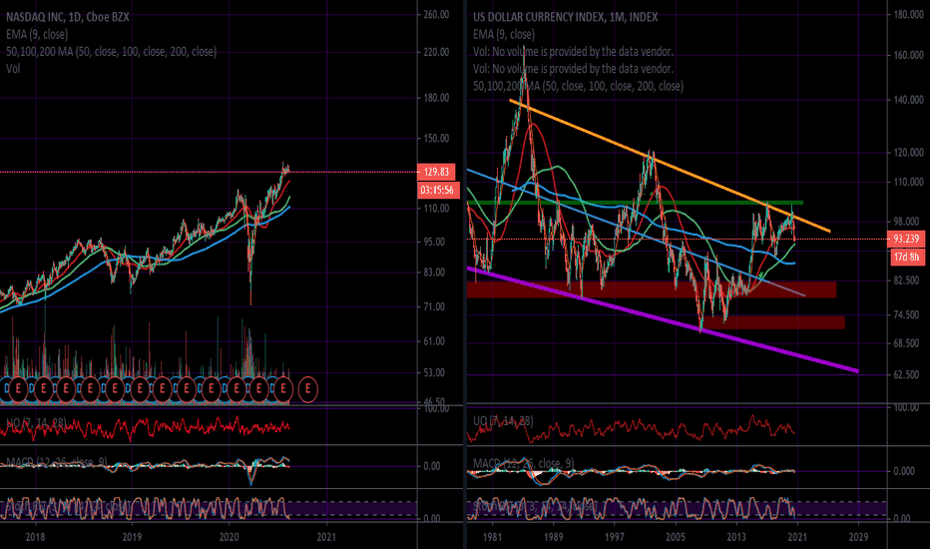The width and height of the screenshot is (930, 549).
Task: Select the UO (7, 14, 28) legend under the dollar index chart
Action: click(503, 421)
